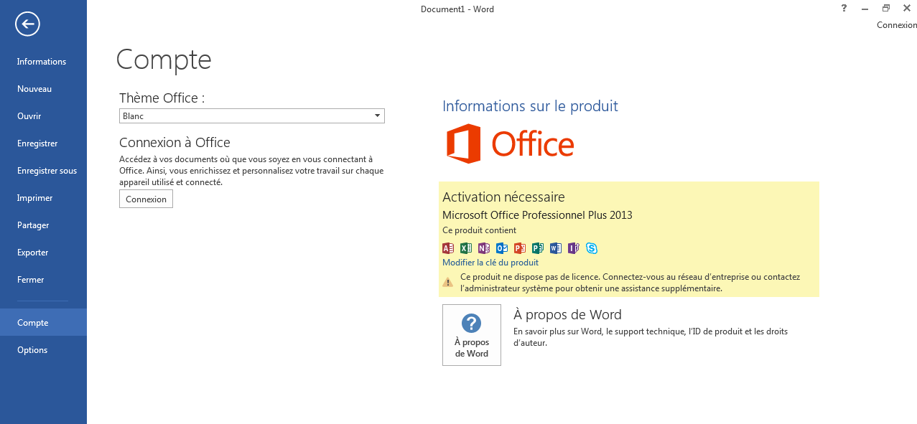
Task: Click the Office logo under product information
Action: click(x=511, y=143)
